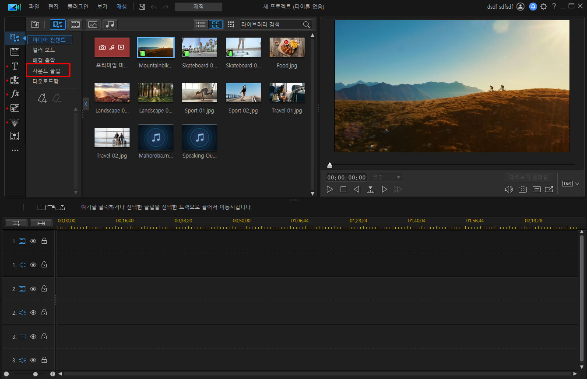
Task: Click the undo arrow
Action: [154, 7]
